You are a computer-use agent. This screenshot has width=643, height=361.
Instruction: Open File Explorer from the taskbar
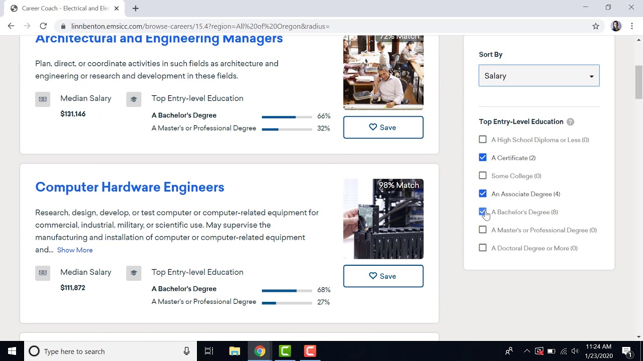(235, 351)
